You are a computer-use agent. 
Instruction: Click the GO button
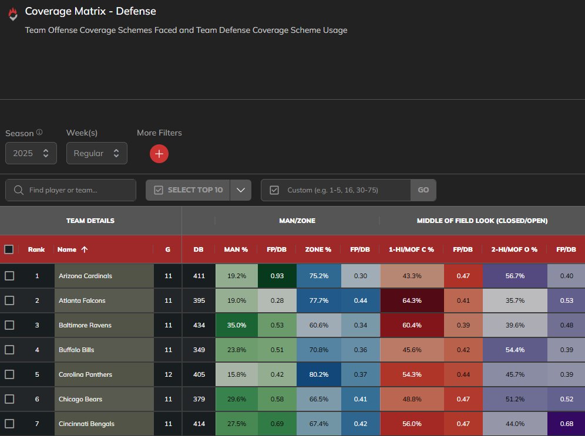pos(423,190)
